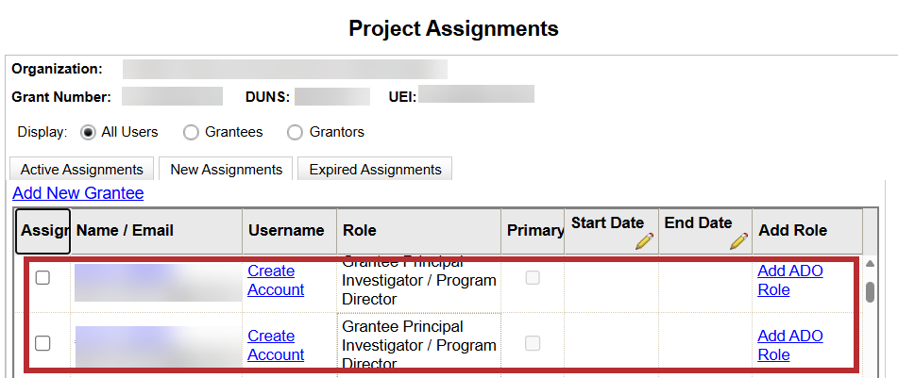Click the End Date pencil edit icon
898x378 pixels.
738,241
